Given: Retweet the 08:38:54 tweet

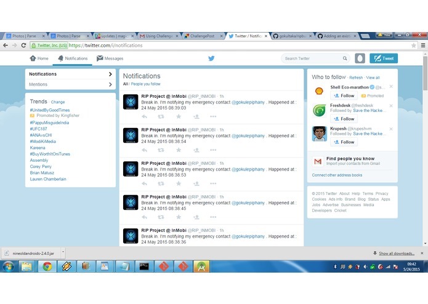Looking at the screenshot, I should pyautogui.click(x=161, y=150).
